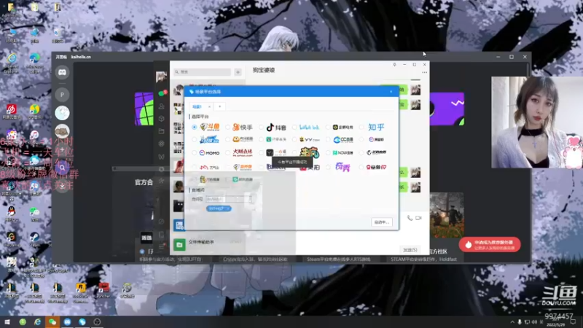Open Internet Explorer from taskbar
Image resolution: width=583 pixels, height=328 pixels.
coord(37,321)
